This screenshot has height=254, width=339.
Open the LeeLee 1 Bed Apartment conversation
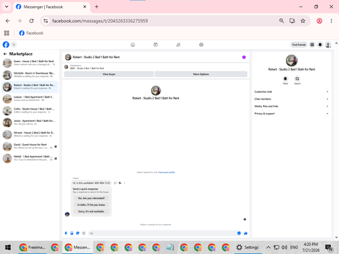30,99
